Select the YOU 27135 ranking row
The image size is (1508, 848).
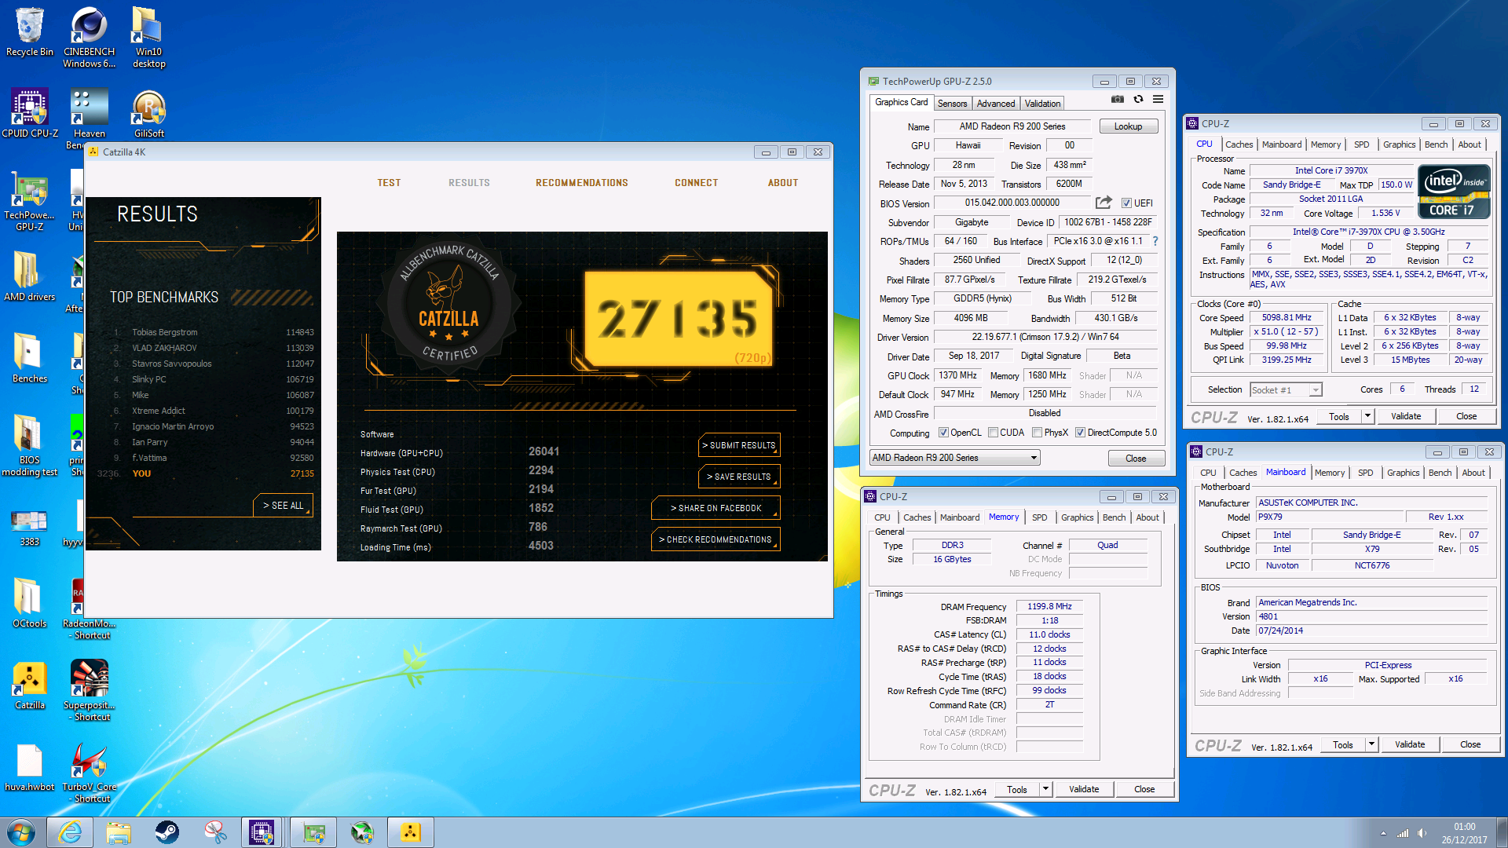pos(206,473)
